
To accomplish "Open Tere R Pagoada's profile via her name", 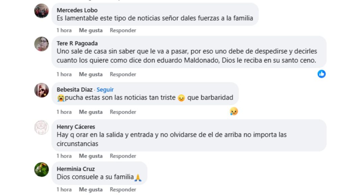I will point(76,43).
